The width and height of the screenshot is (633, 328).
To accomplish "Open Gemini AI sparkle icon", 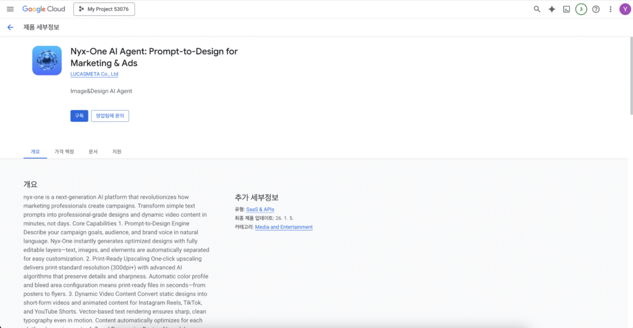I will click(x=551, y=9).
